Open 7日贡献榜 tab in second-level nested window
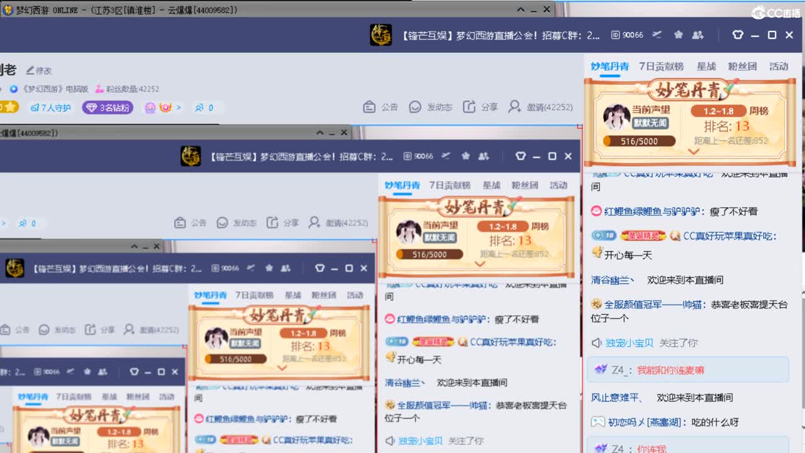 click(x=450, y=185)
